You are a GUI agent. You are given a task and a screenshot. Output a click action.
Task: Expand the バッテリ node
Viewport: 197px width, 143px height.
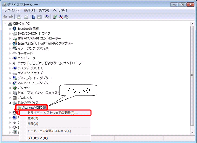[10, 88]
